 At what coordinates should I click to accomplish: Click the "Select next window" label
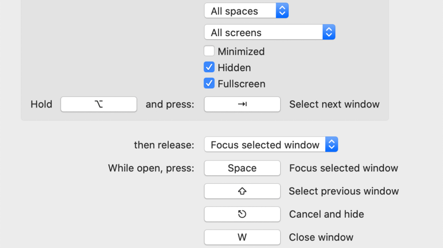tap(334, 104)
